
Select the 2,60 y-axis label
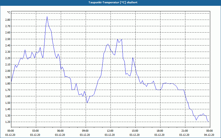click(8, 33)
